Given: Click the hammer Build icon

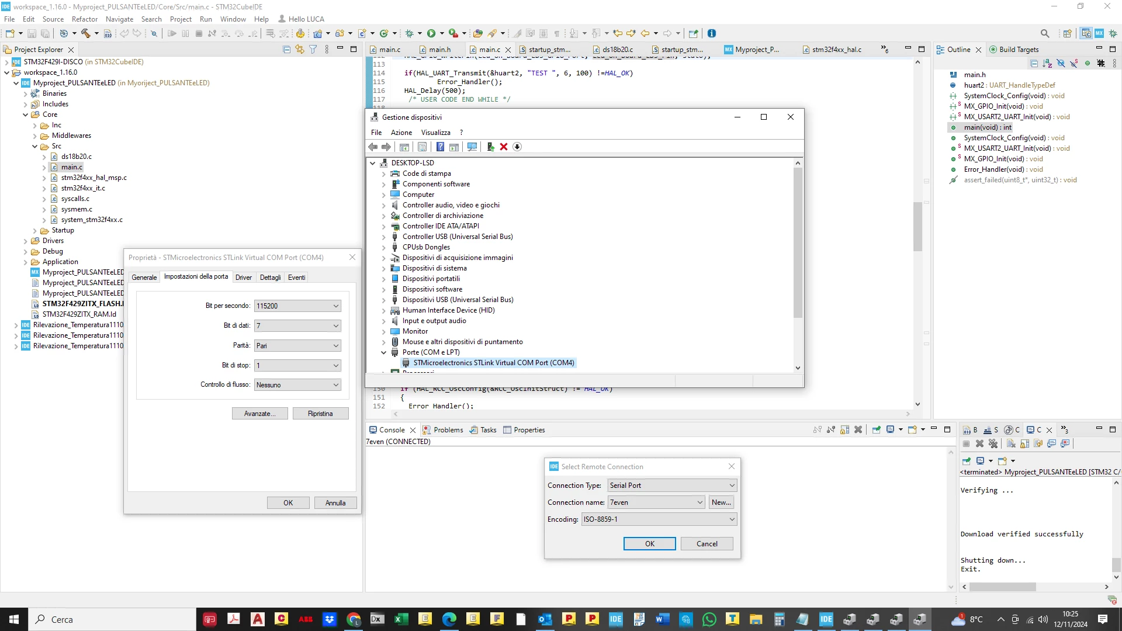Looking at the screenshot, I should coord(86,33).
